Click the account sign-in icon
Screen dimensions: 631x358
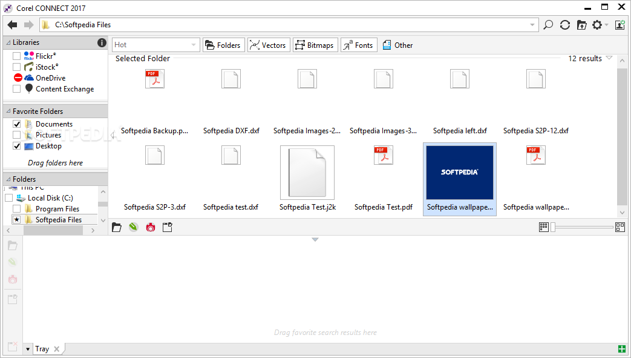[x=620, y=25]
